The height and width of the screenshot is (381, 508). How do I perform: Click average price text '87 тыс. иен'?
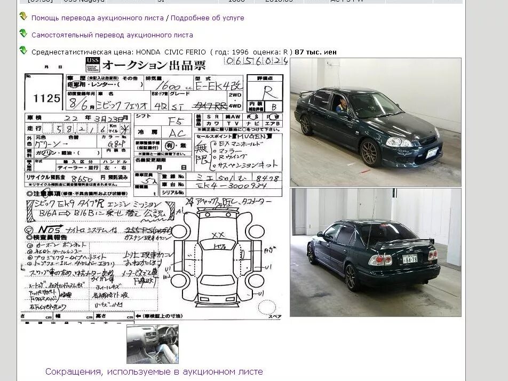315,52
